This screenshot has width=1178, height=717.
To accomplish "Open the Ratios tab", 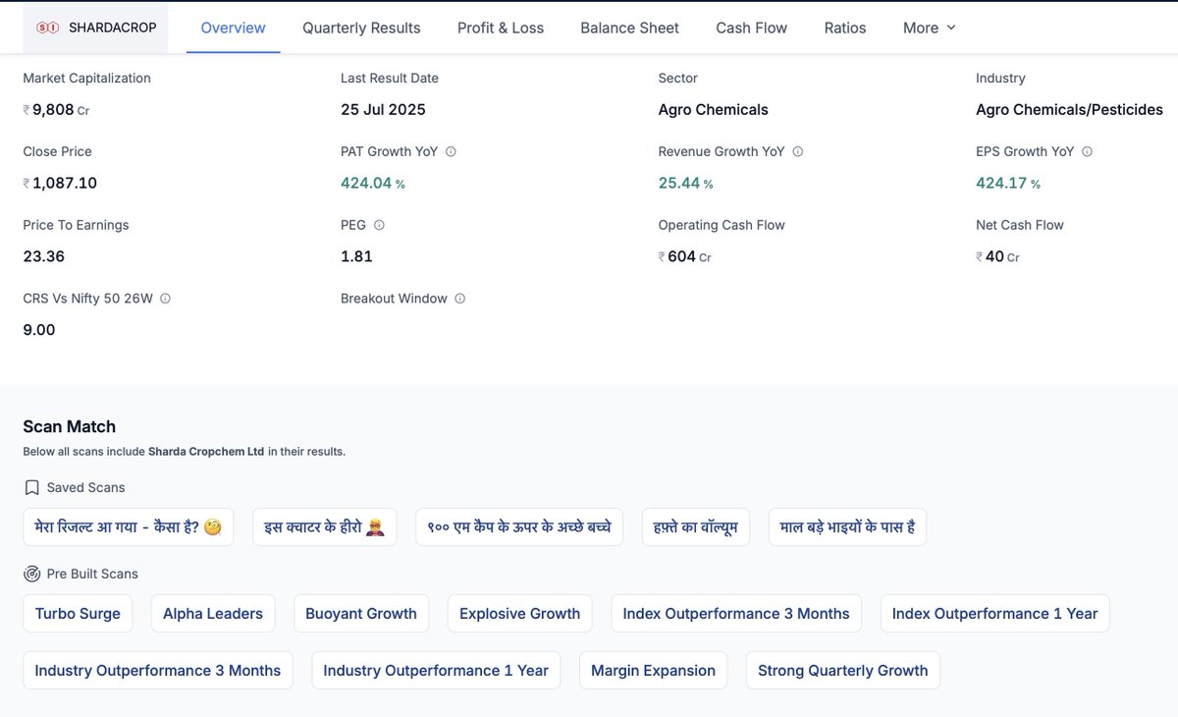I will click(x=845, y=28).
